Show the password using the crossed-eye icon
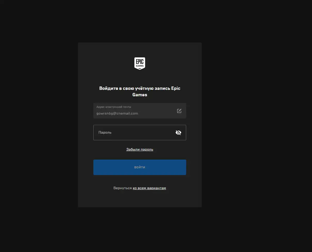Viewport: 312px width, 252px height. coord(178,133)
